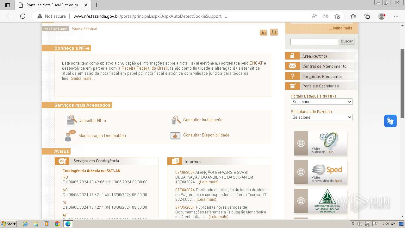Viewport: 405px width, 228px height.
Task: Open Portais e Secretarias menu item
Action: 321,86
